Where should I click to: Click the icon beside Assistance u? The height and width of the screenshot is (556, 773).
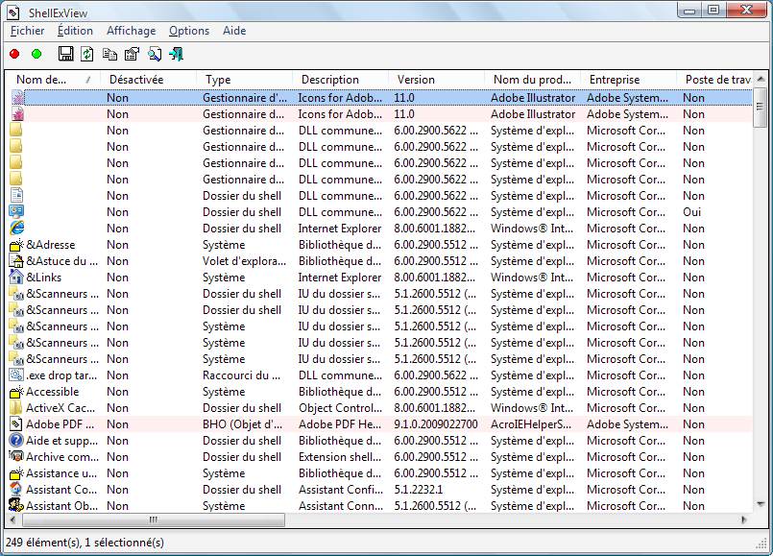click(16, 473)
